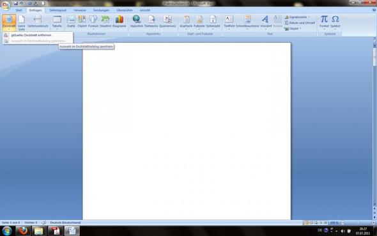The height and width of the screenshot is (236, 377).
Task: Open Firefox from the taskbar
Action: pyautogui.click(x=23, y=231)
